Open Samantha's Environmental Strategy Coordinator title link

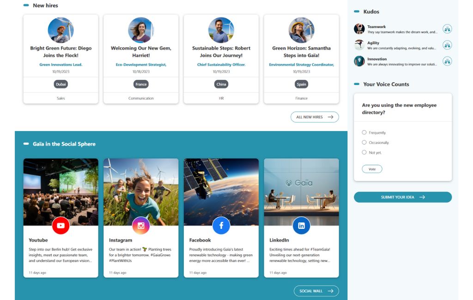click(x=301, y=65)
